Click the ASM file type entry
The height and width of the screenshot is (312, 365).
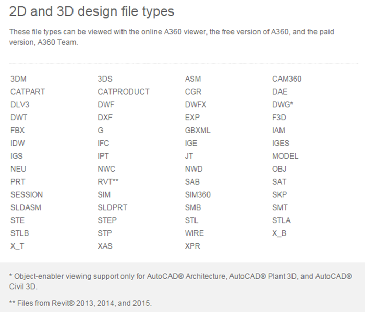193,79
